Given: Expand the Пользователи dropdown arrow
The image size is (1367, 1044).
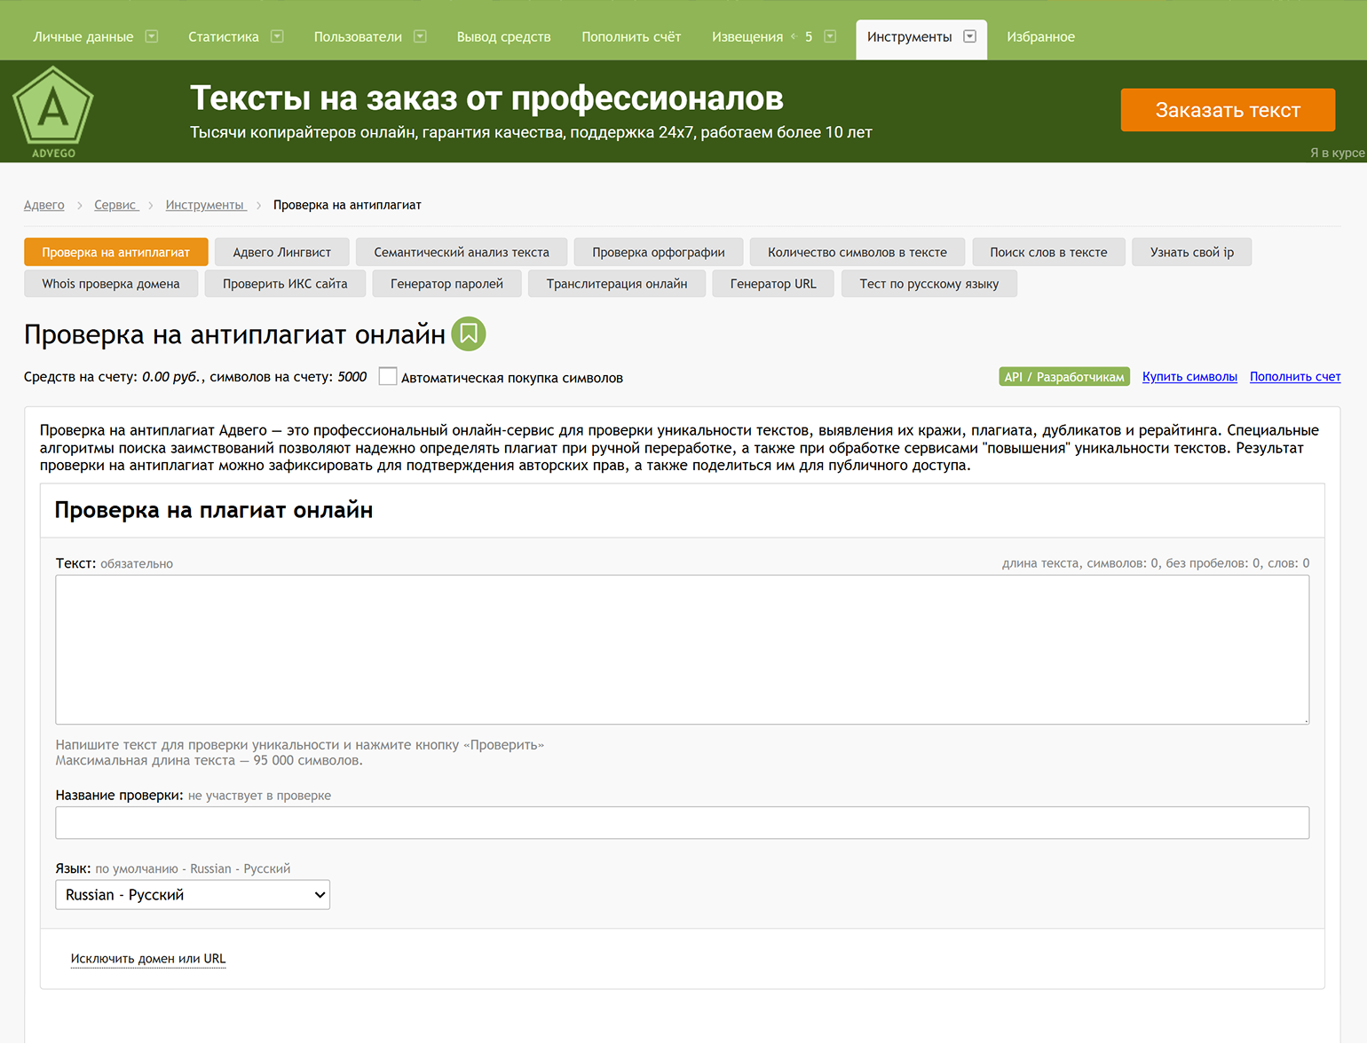Looking at the screenshot, I should [421, 36].
